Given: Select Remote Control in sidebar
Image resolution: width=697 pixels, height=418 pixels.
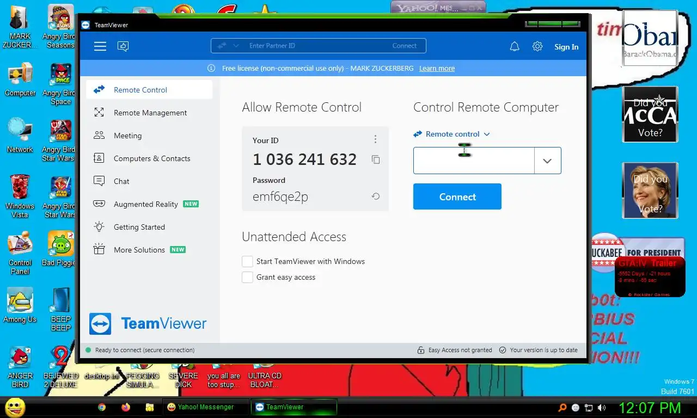Looking at the screenshot, I should click(x=149, y=90).
